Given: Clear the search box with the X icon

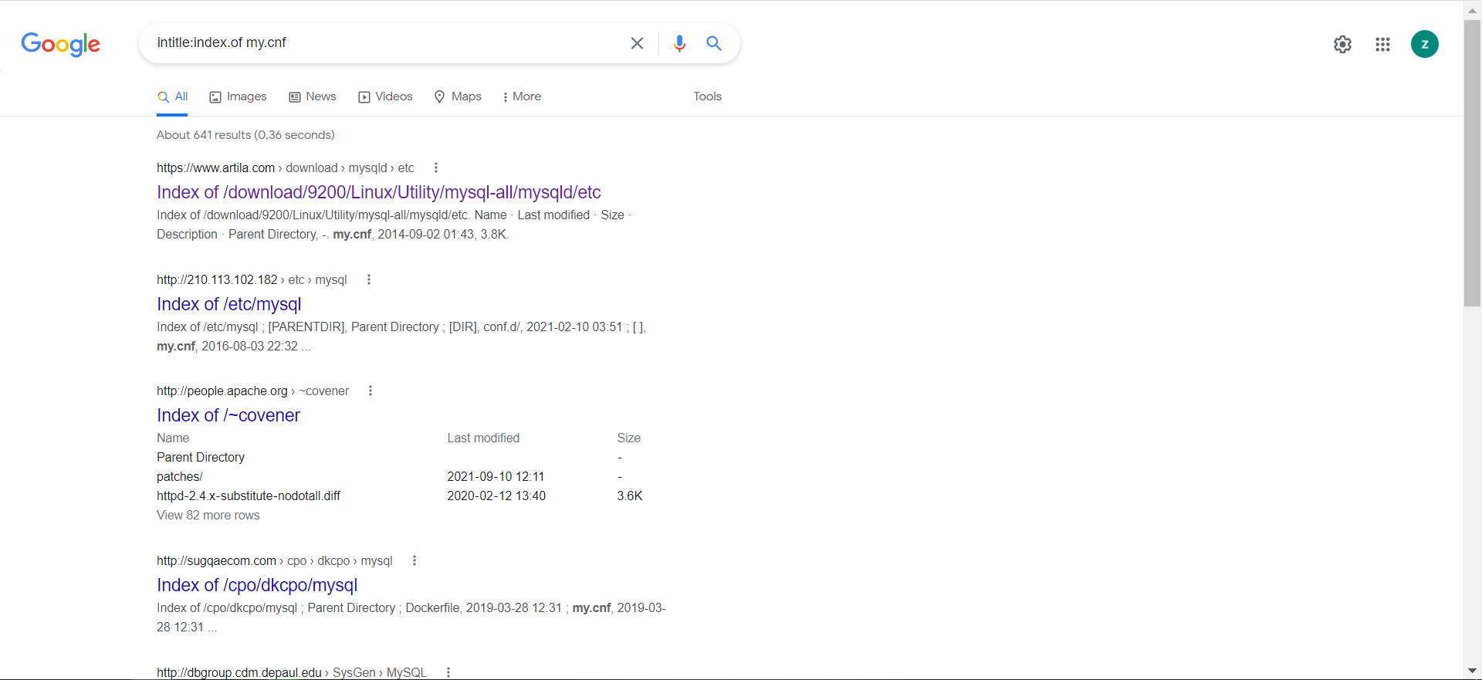Looking at the screenshot, I should [x=637, y=43].
